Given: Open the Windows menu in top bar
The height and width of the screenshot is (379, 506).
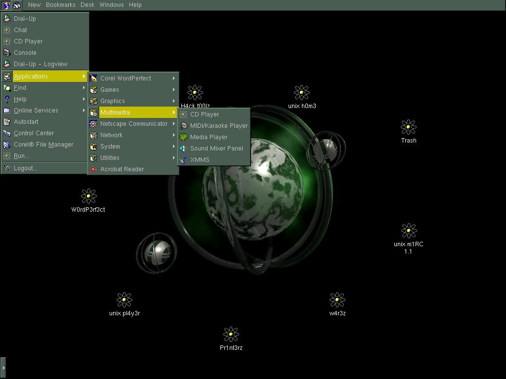Looking at the screenshot, I should click(x=111, y=5).
